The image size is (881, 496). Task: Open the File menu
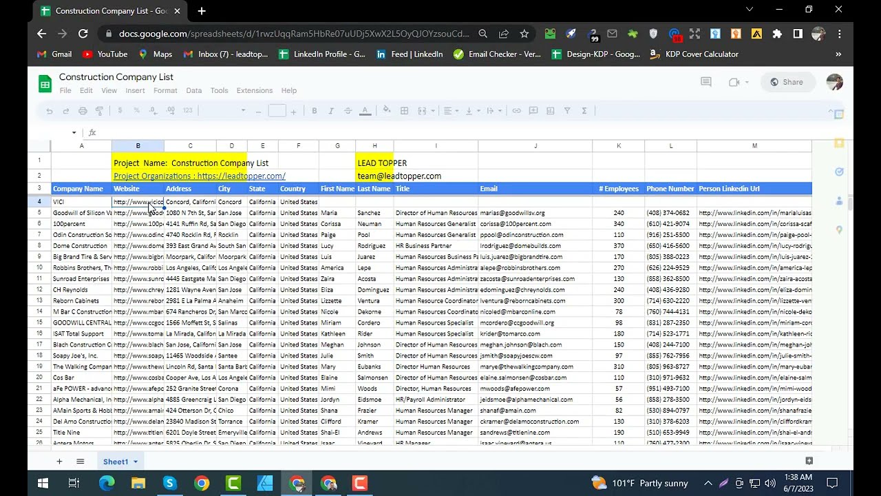(65, 90)
